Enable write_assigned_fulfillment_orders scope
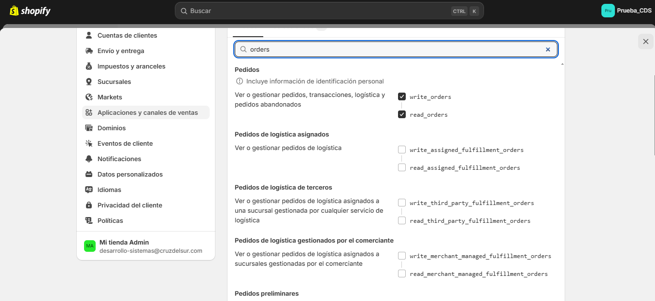Viewport: 655px width, 301px height. 402,150
